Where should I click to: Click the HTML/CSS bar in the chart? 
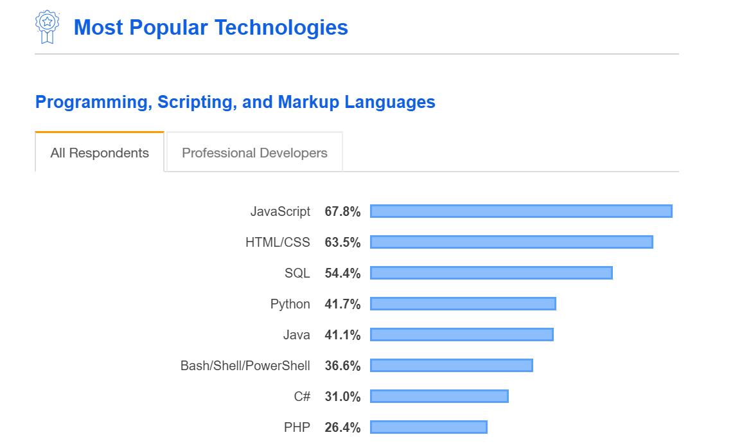tap(511, 242)
